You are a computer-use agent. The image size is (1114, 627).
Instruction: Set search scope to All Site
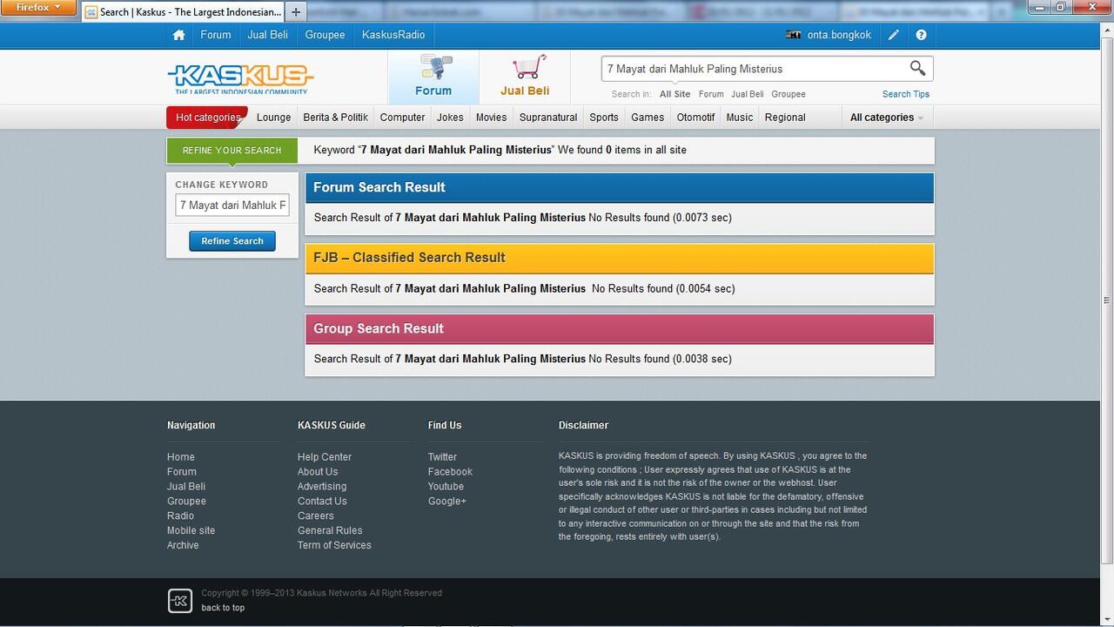coord(674,94)
